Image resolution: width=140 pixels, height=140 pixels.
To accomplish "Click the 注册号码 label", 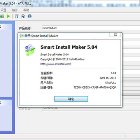I will (47, 87).
